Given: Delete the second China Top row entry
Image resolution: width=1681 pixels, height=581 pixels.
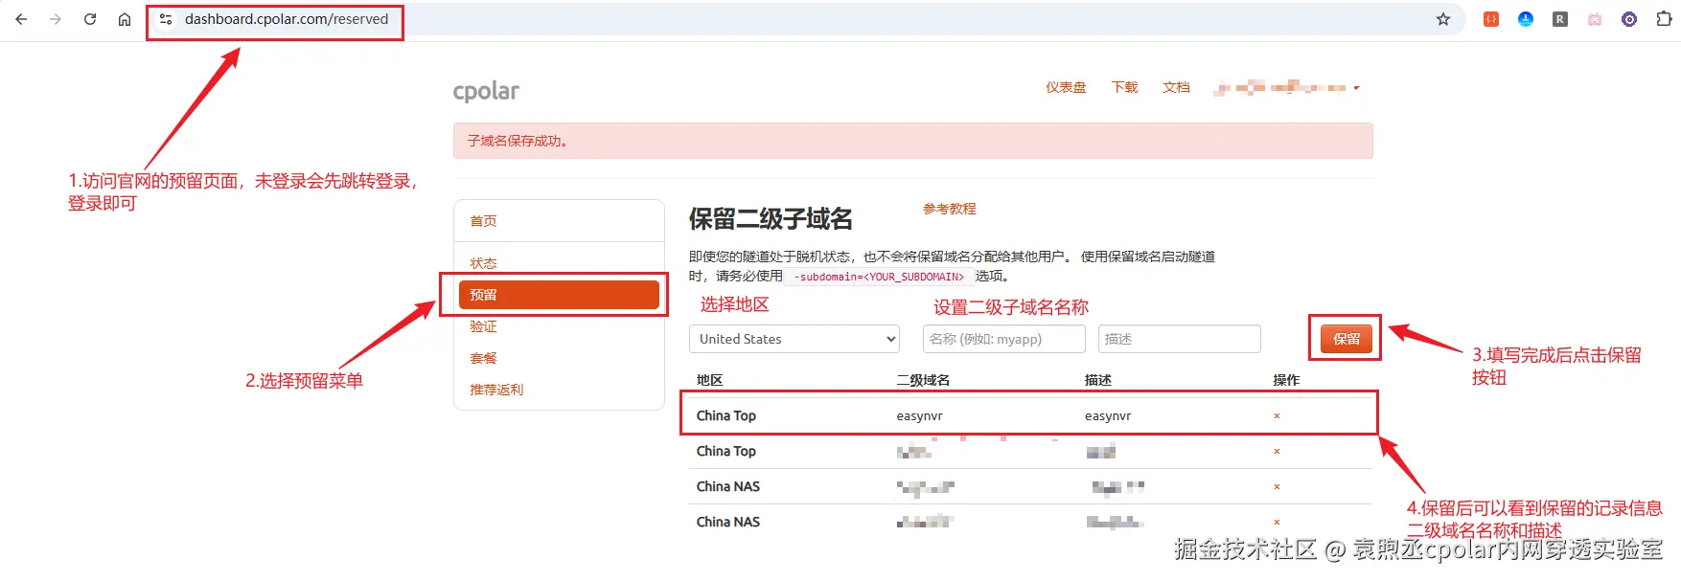Looking at the screenshot, I should coord(1277,452).
